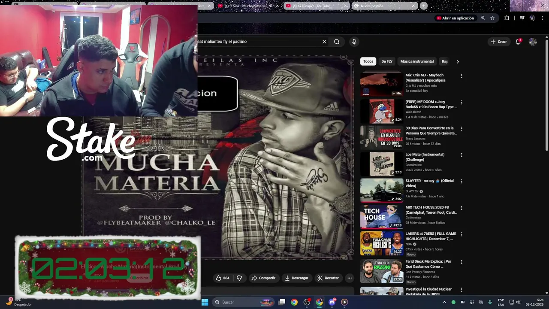Open Los Mate Instrumental thumbnail

coord(381,164)
